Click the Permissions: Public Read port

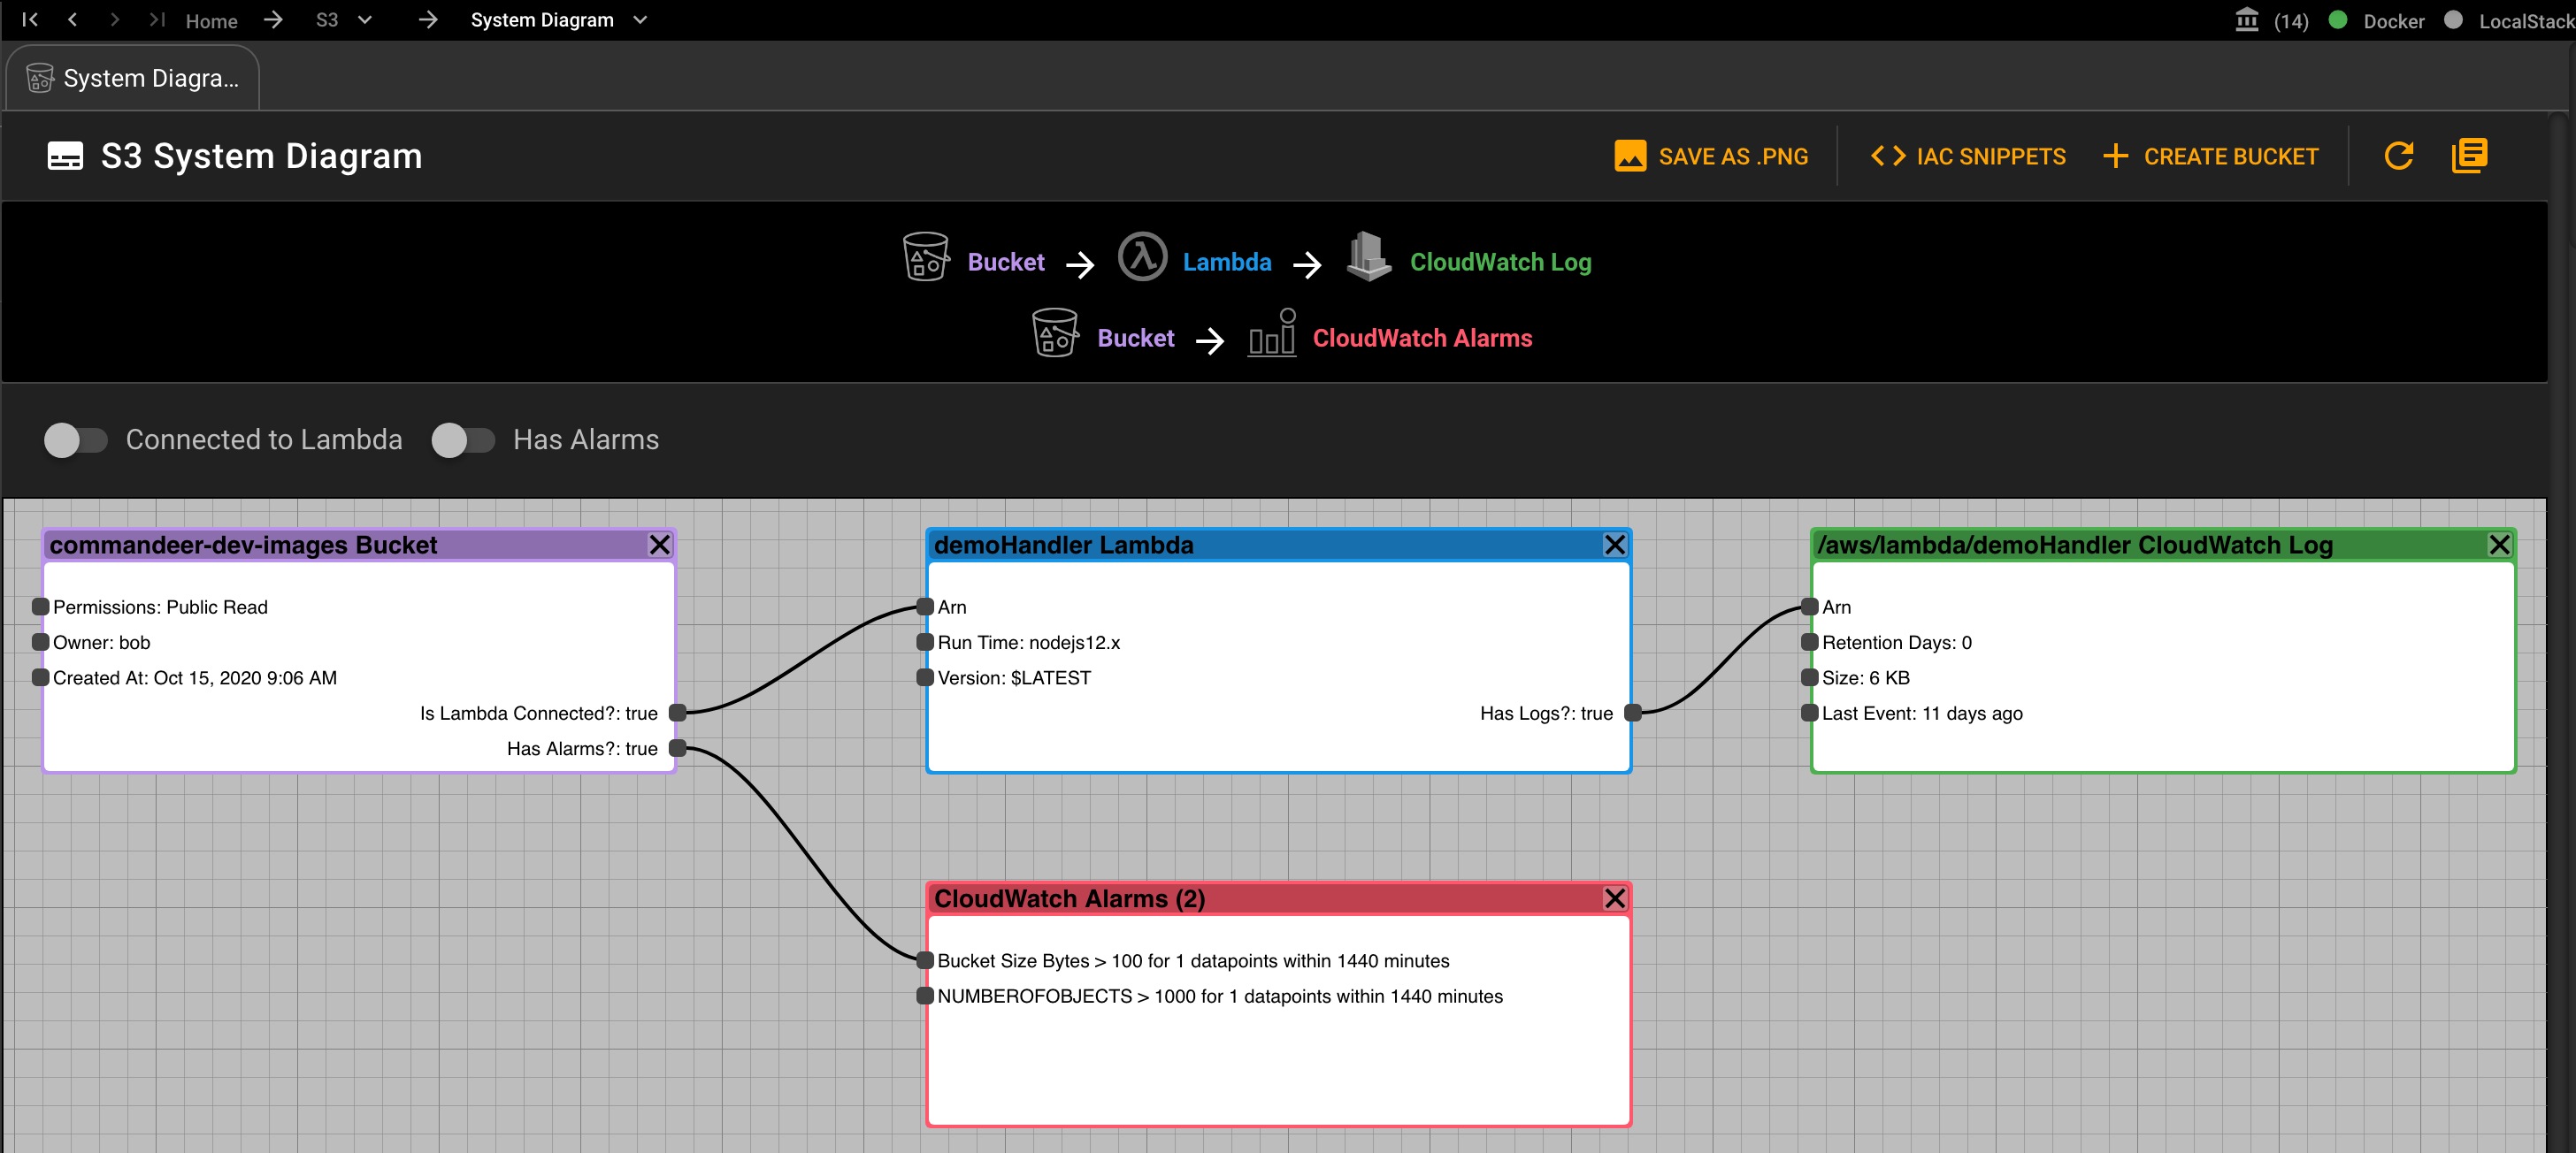(x=41, y=607)
